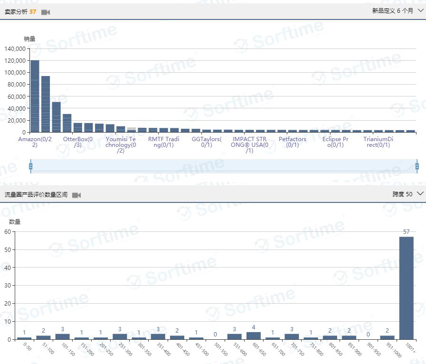Click the Amazon(0/22) seller bar
Image resolution: width=426 pixels, height=364 pixels.
point(35,96)
